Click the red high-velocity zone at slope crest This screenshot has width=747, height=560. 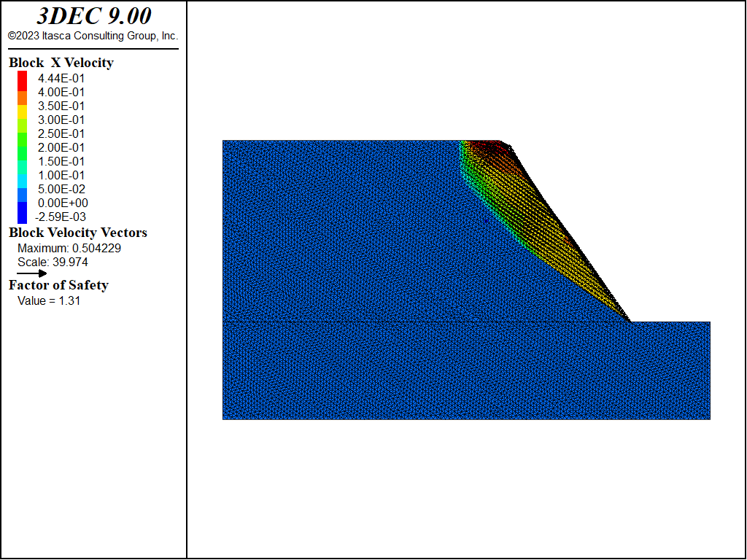pyautogui.click(x=485, y=149)
